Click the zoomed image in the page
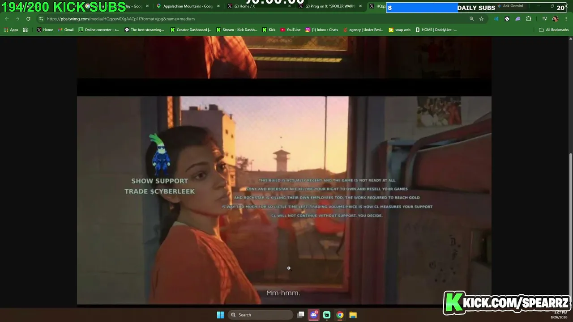Image resolution: width=573 pixels, height=322 pixels. coord(284,171)
